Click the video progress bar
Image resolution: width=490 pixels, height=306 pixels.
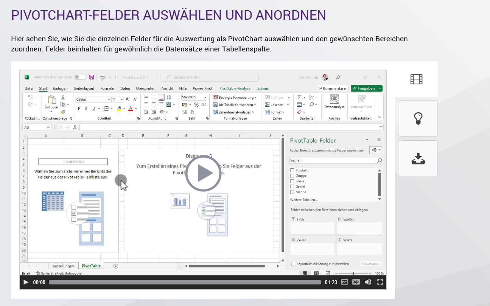185,282
